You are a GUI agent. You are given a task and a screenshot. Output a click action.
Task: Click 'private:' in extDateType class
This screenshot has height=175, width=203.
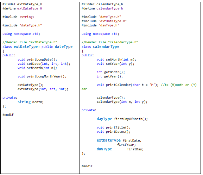(x=10, y=98)
